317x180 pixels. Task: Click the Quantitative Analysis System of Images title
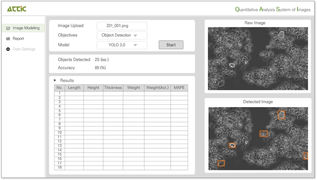tap(272, 9)
